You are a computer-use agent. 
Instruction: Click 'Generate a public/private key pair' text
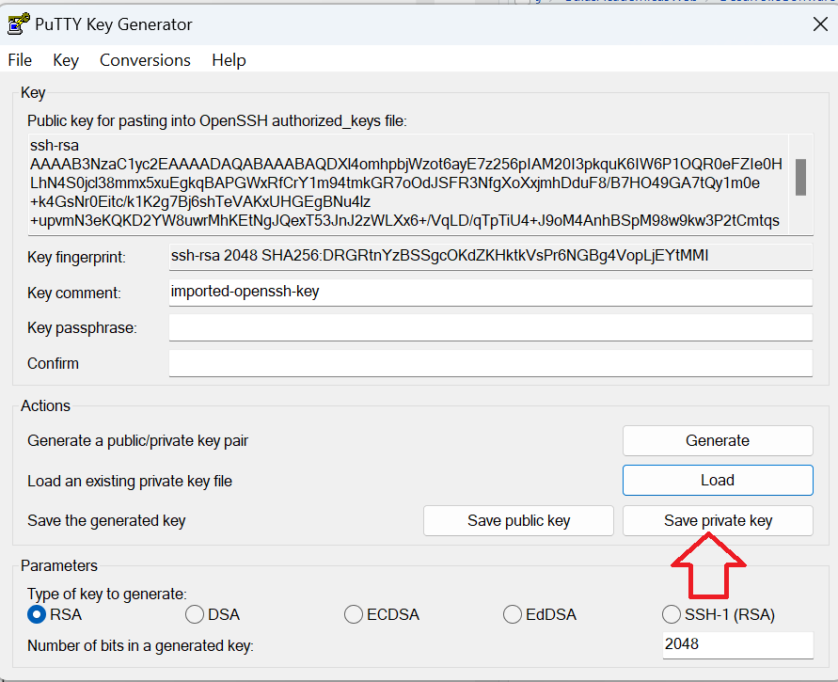click(x=138, y=441)
